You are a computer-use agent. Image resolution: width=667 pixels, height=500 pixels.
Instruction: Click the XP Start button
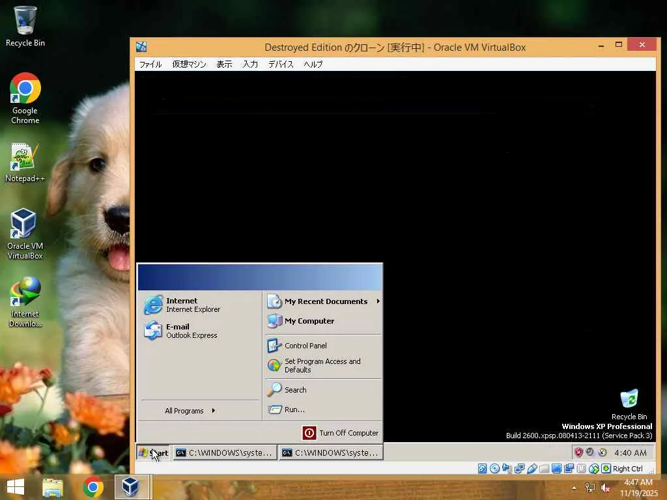pos(154,453)
